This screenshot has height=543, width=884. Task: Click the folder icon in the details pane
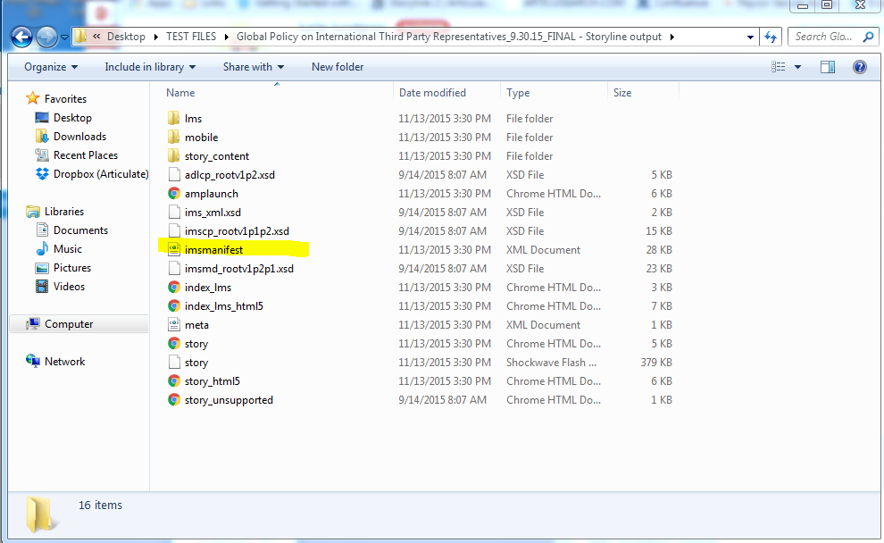[38, 513]
